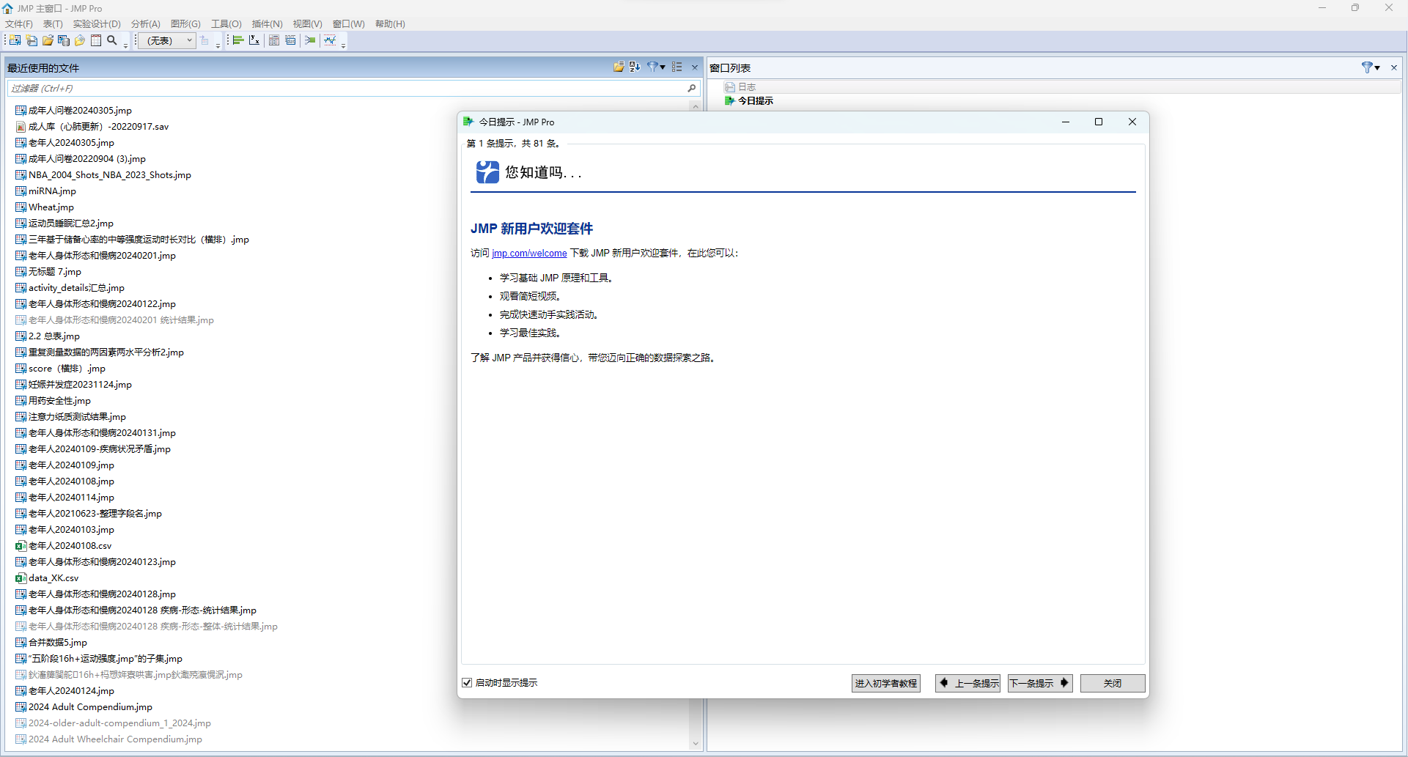Open the recent file Wheat.jmp
1408x757 pixels.
(51, 207)
